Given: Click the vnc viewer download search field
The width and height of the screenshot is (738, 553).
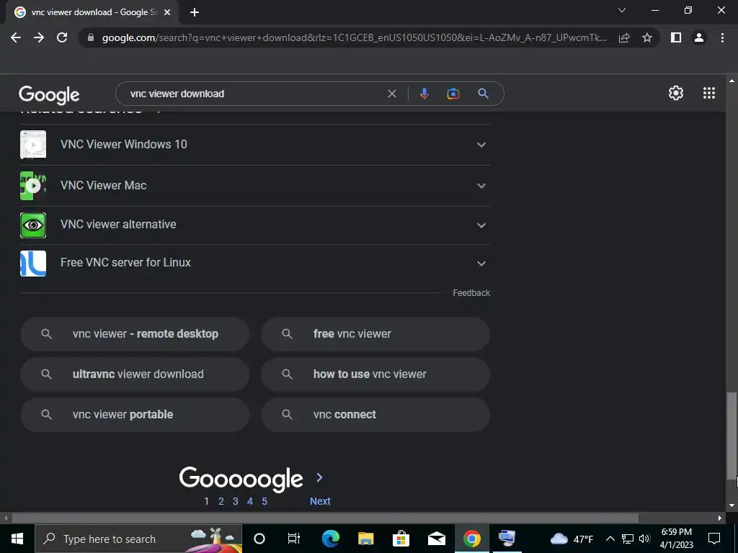Looking at the screenshot, I should [254, 94].
